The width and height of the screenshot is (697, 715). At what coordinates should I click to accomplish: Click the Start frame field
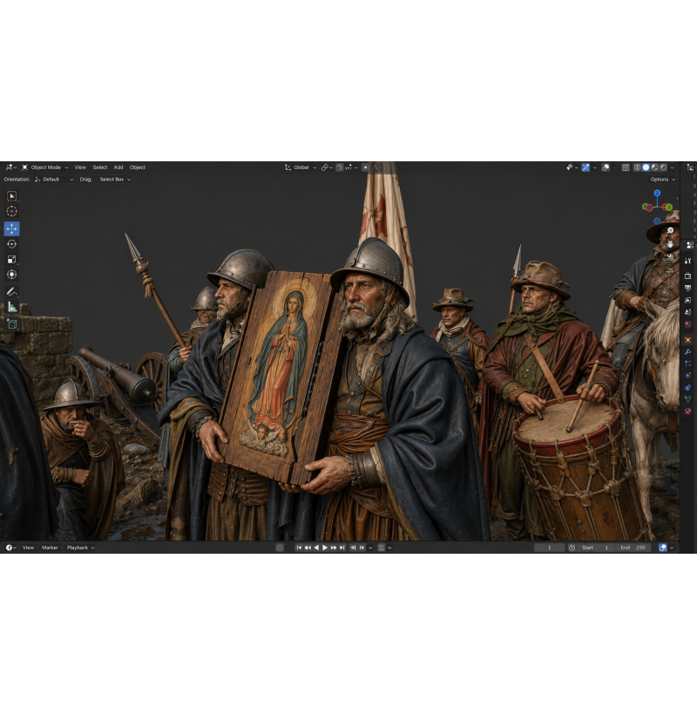click(595, 548)
